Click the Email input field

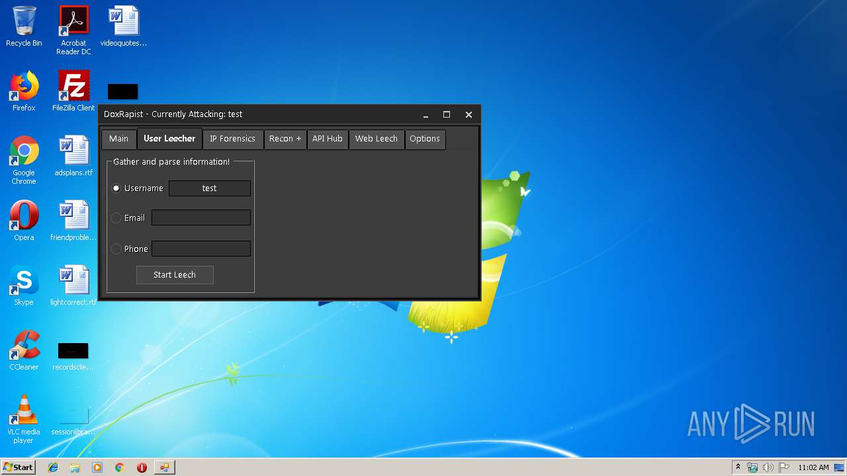(x=201, y=218)
